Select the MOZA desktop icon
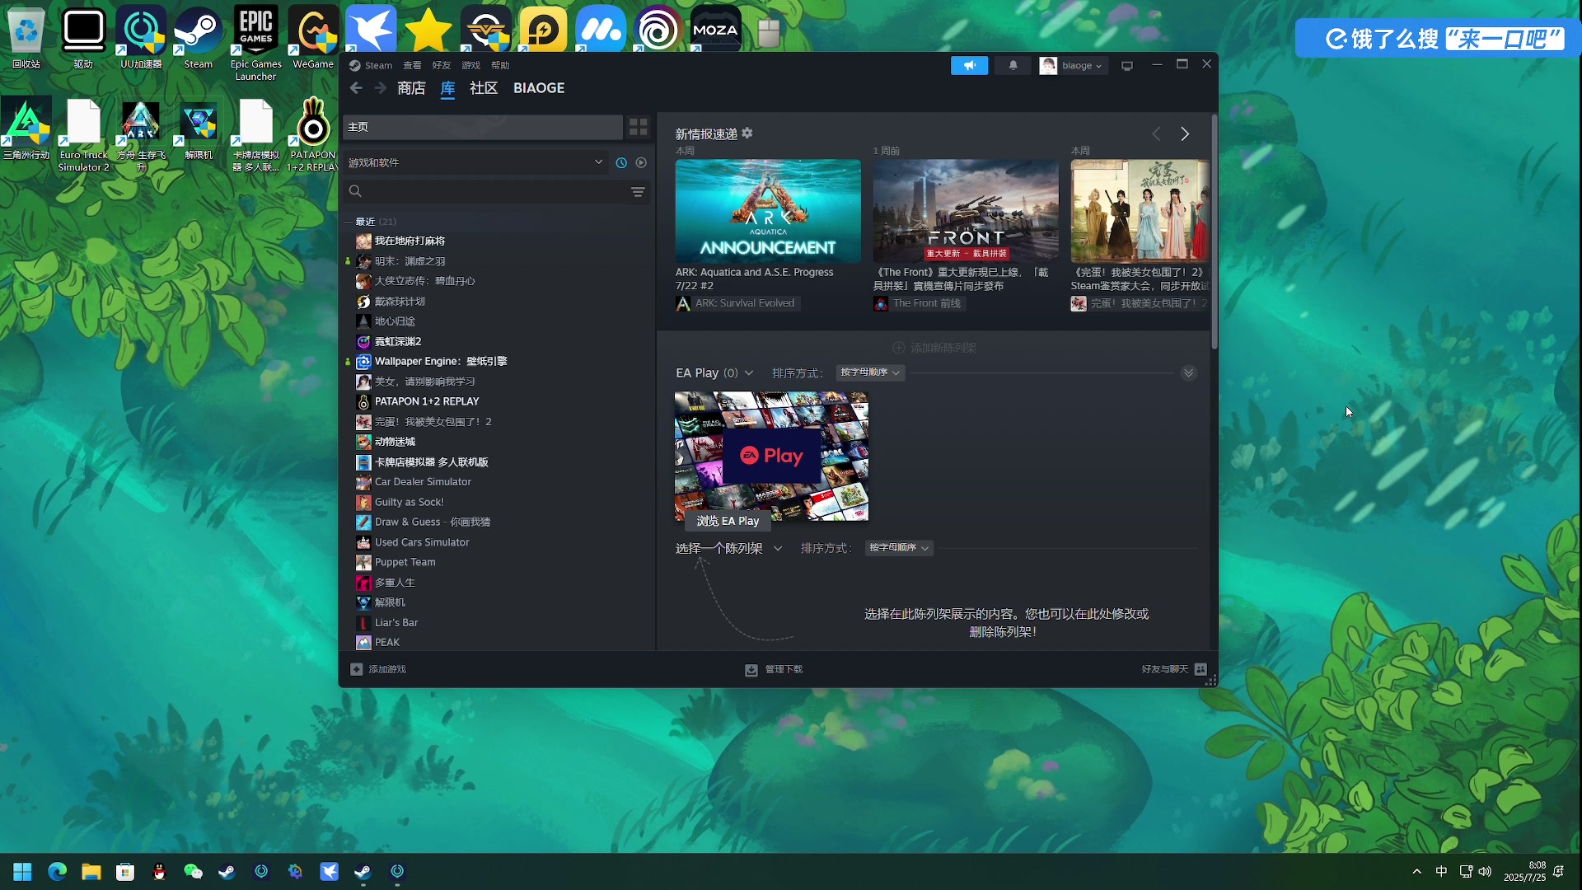Screen dimensions: 1582x890 coord(715,29)
